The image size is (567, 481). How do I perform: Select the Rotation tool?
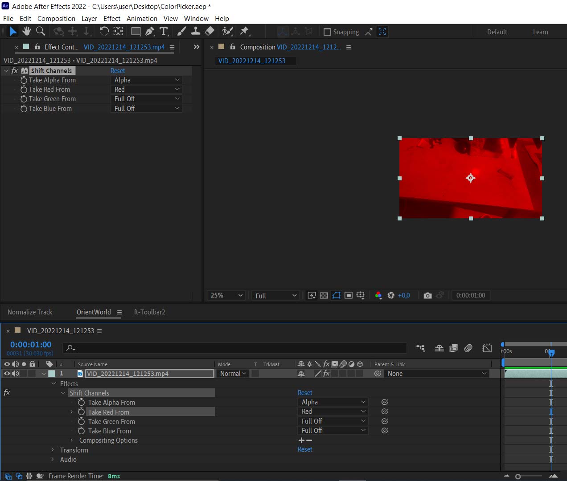[104, 31]
